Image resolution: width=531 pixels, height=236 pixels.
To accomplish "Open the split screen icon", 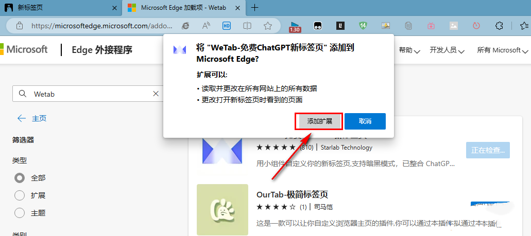I will [247, 25].
